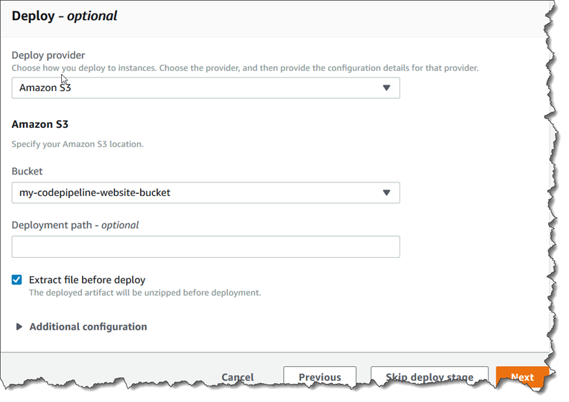Focus the Deployment path text field
This screenshot has width=569, height=402.
pos(205,247)
